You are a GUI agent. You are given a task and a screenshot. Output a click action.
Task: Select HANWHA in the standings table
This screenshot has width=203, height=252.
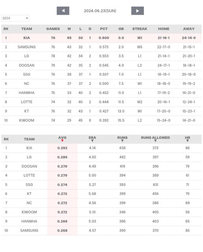[x=26, y=93]
